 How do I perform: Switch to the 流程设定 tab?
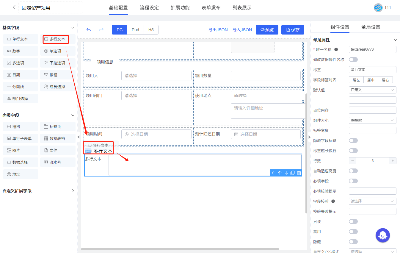pyautogui.click(x=149, y=8)
